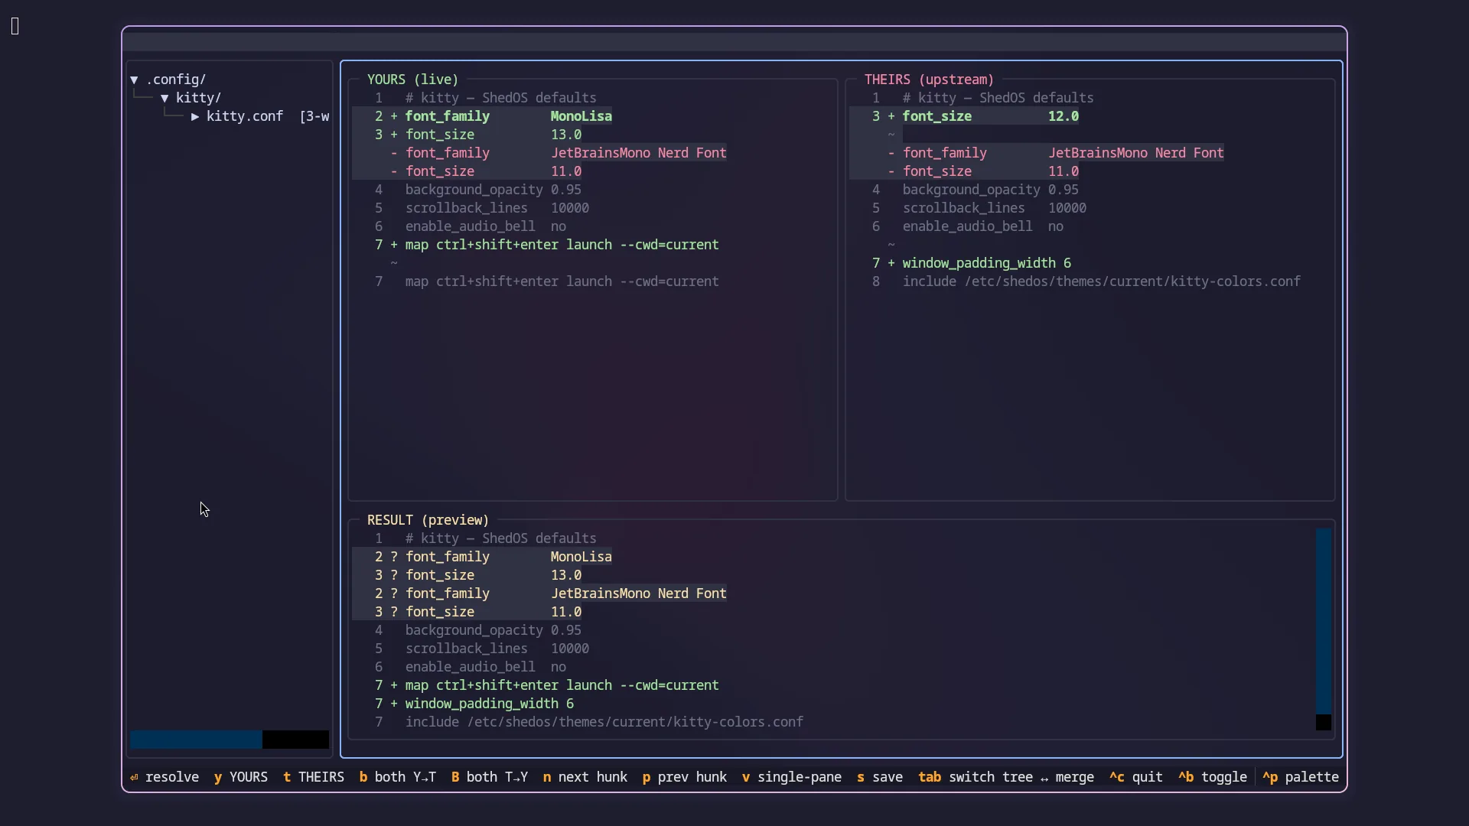Select map ctrl+shift+enter line in RESULT
The height and width of the screenshot is (826, 1469).
(x=547, y=685)
